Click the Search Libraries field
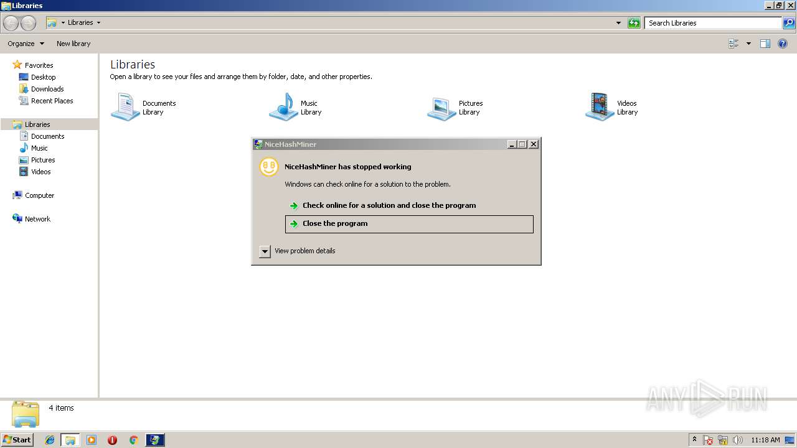The height and width of the screenshot is (448, 797). 714,23
